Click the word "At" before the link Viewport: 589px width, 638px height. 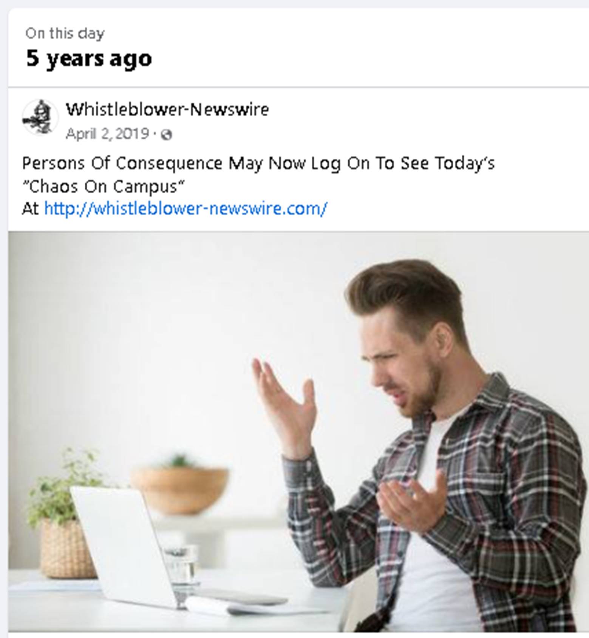[x=30, y=208]
